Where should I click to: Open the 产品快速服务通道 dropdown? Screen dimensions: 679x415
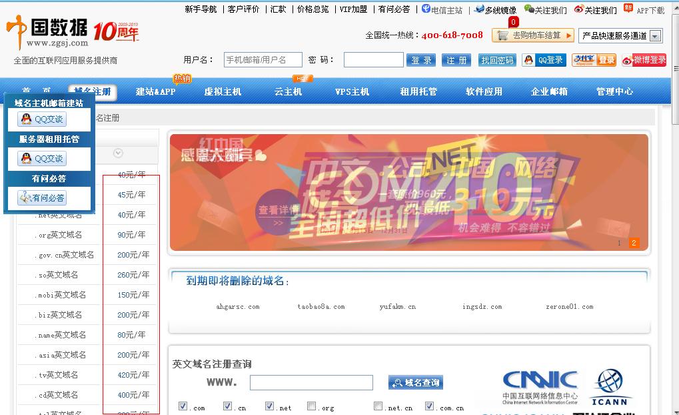point(620,35)
